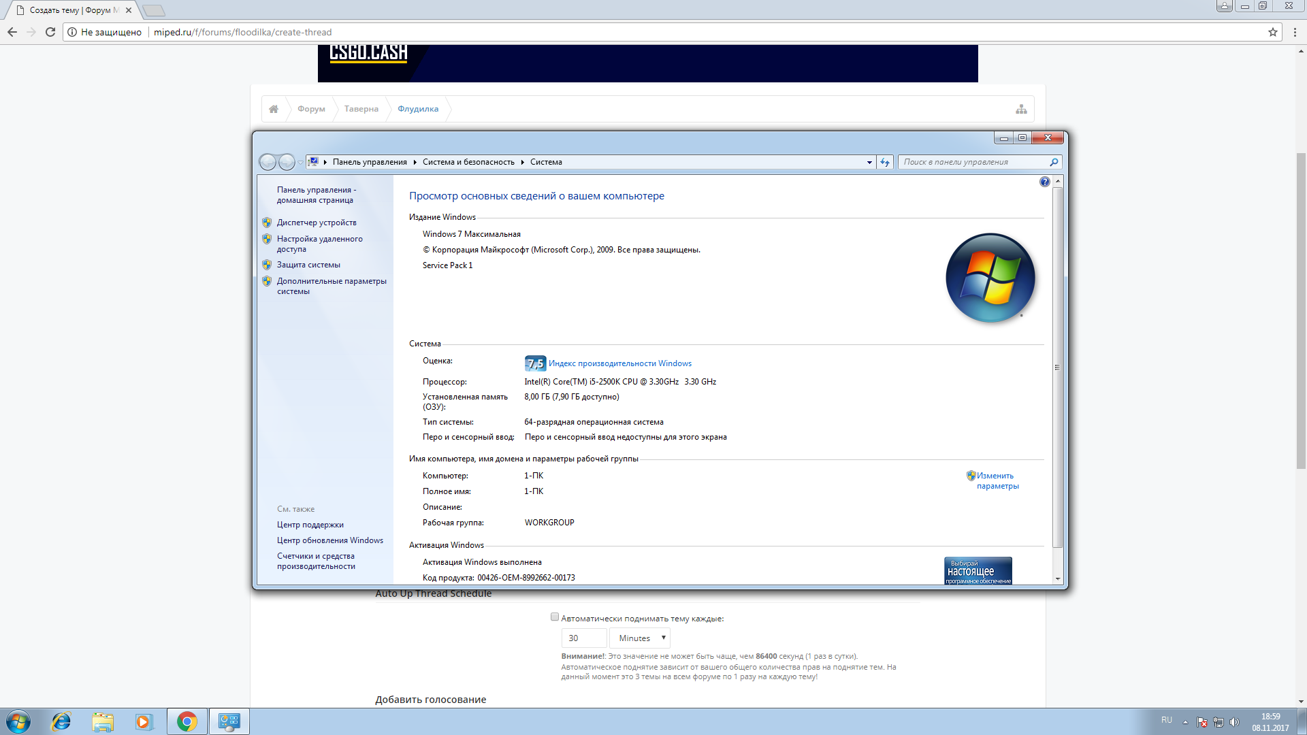Image resolution: width=1307 pixels, height=735 pixels.
Task: Click the forum sitemap icon on breadcrumb bar
Action: (x=1021, y=109)
